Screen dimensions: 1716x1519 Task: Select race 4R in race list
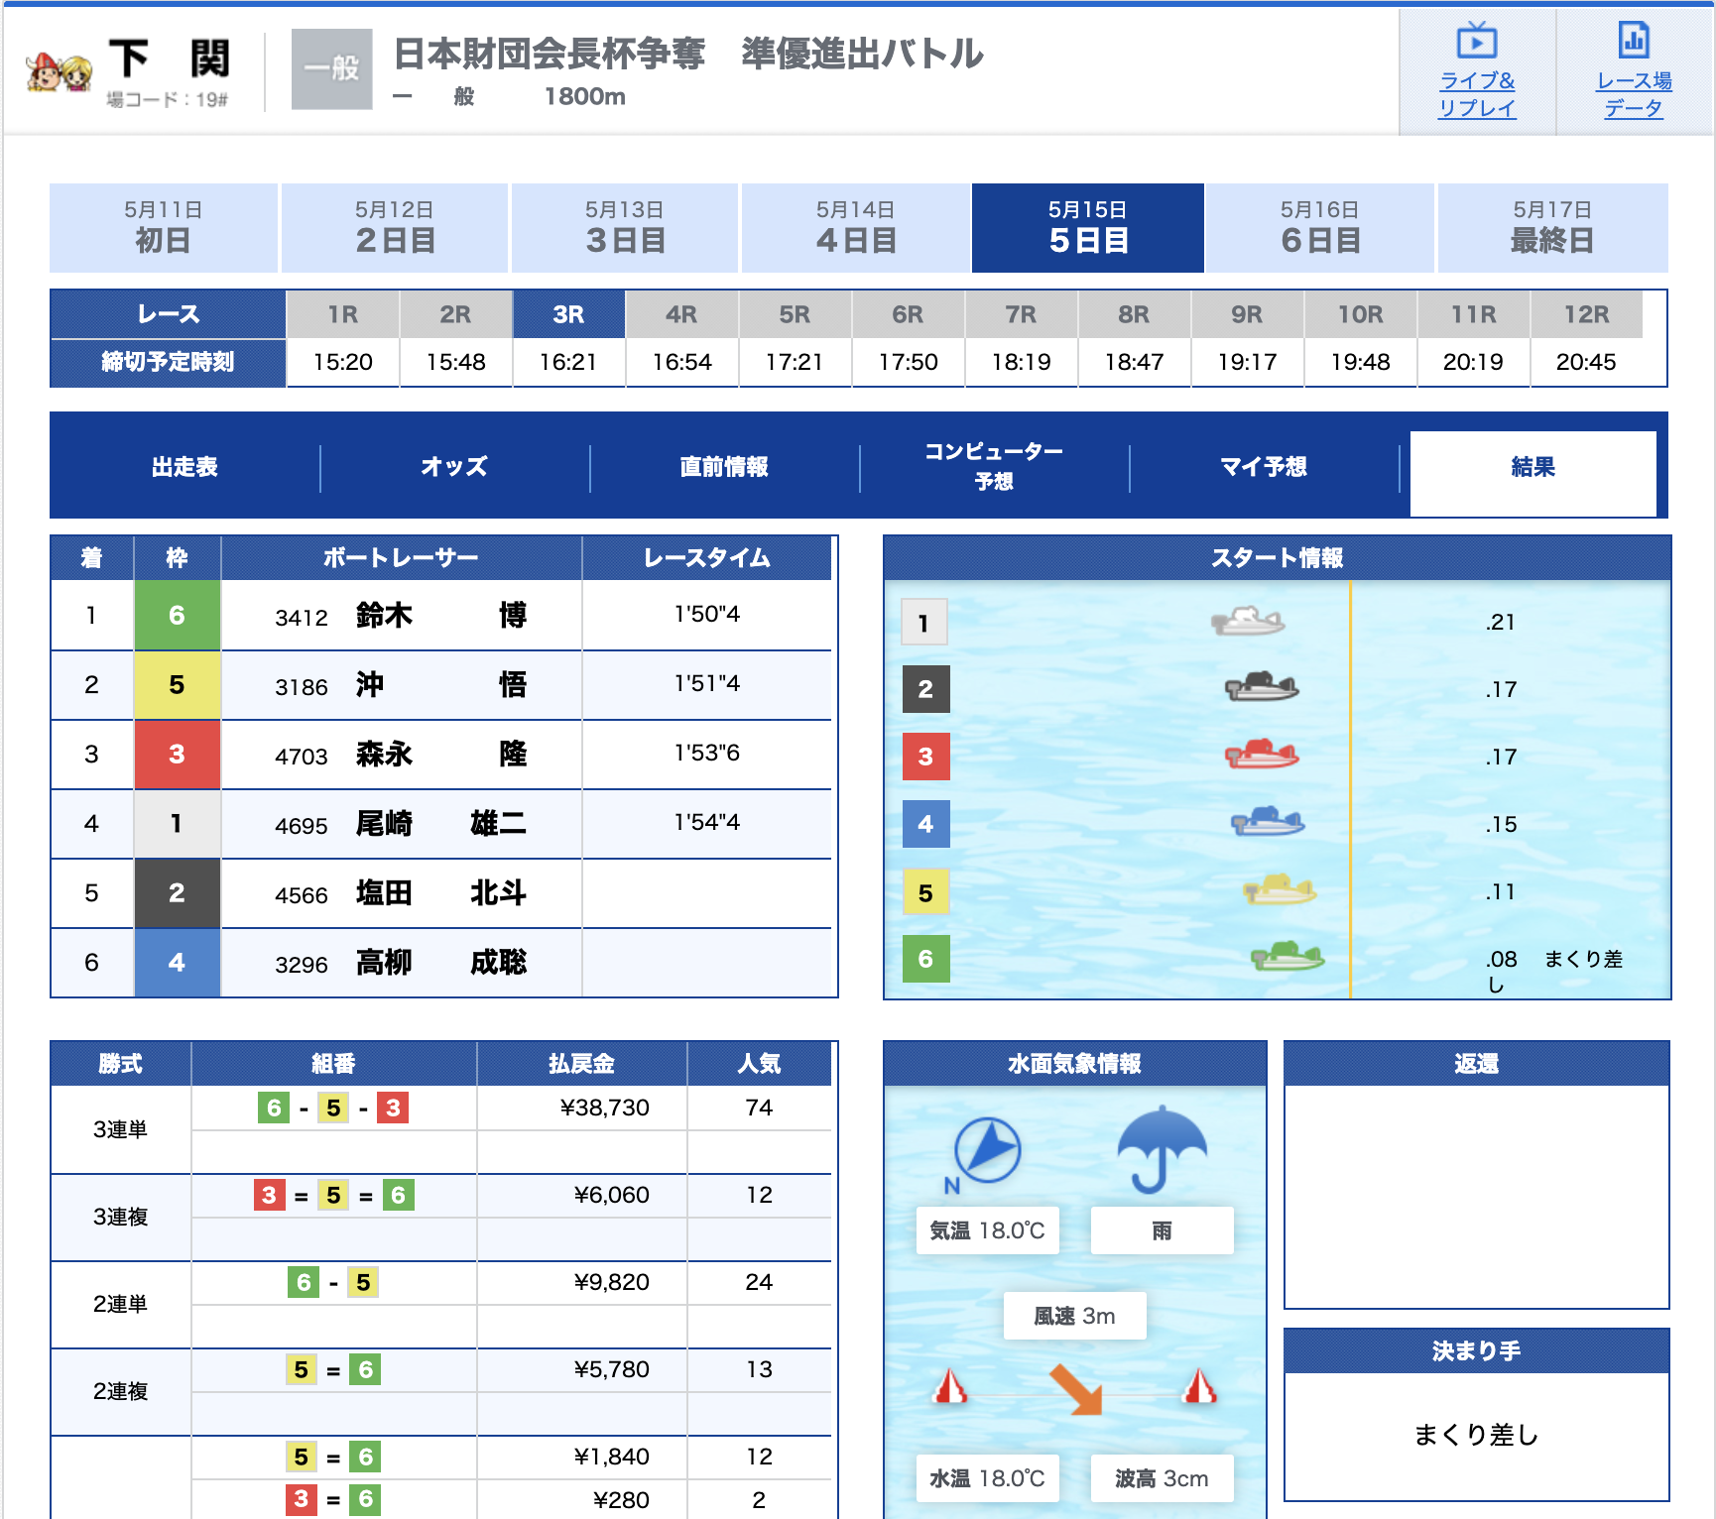click(x=681, y=315)
